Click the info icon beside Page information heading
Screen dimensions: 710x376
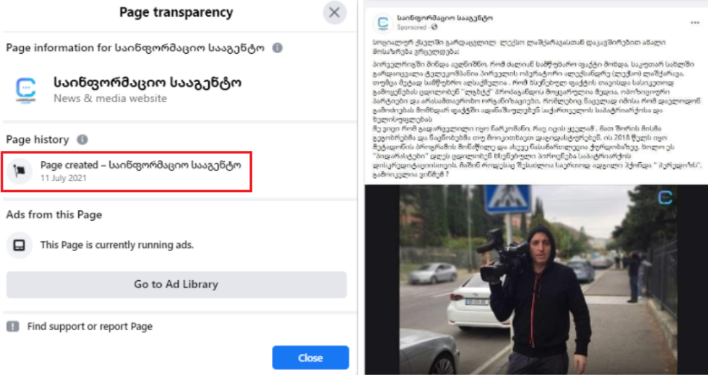278,48
